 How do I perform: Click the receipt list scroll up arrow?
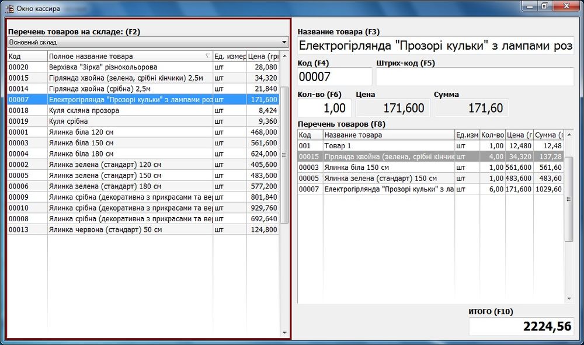569,134
